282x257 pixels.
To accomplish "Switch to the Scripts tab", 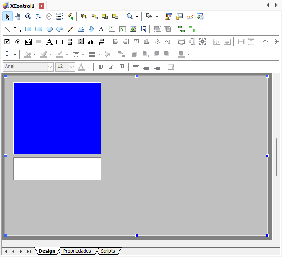I will coord(108,251).
